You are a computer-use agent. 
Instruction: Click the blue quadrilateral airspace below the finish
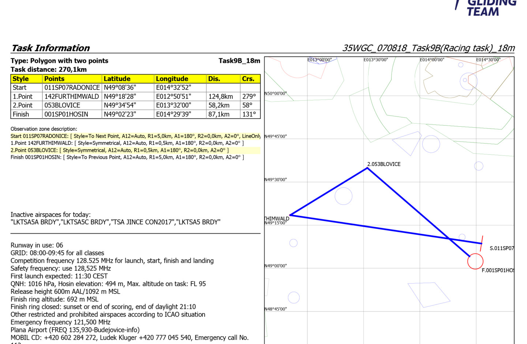point(429,295)
